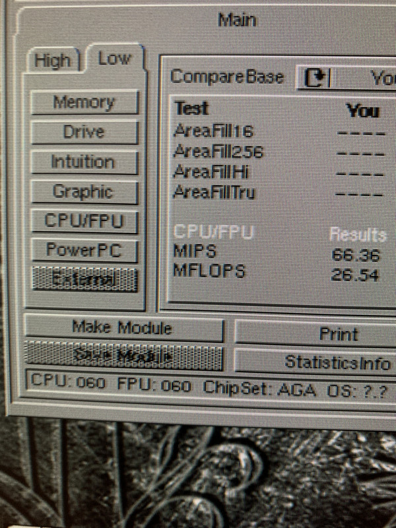Start the Drive test
Viewport: 396px width, 528px height.
coord(84,132)
